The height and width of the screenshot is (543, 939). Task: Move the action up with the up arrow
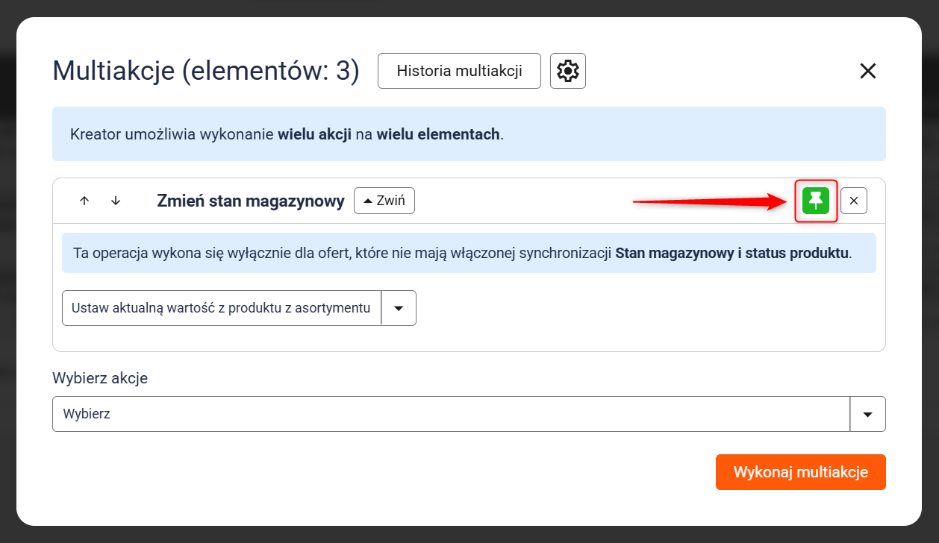click(x=84, y=201)
